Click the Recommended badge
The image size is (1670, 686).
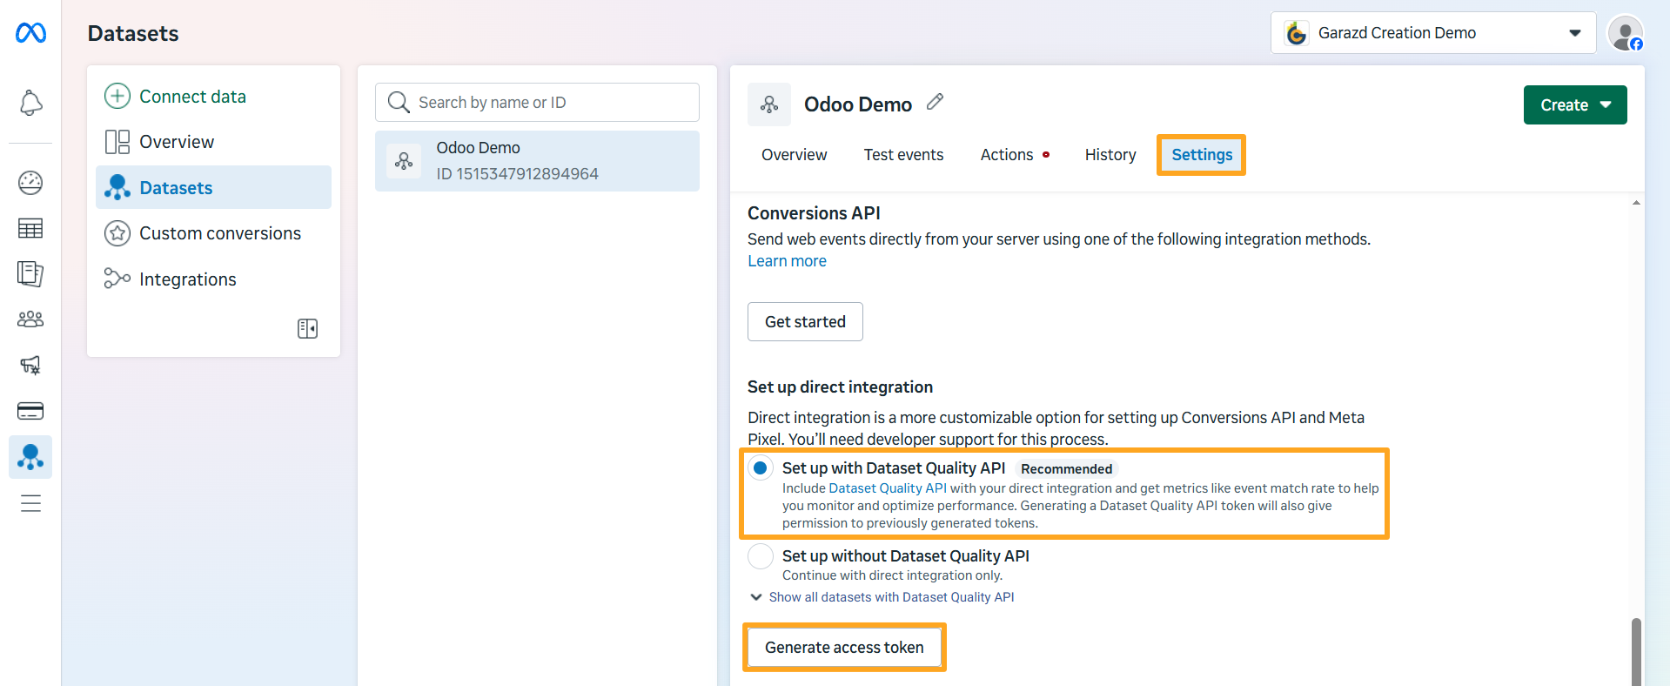1066,469
